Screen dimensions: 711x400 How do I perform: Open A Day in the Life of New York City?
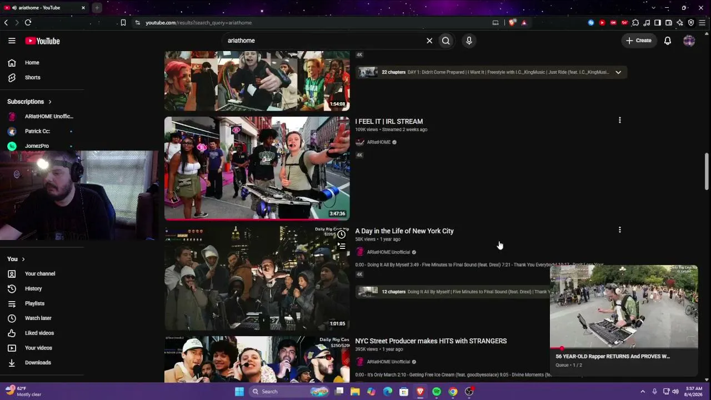click(x=404, y=231)
